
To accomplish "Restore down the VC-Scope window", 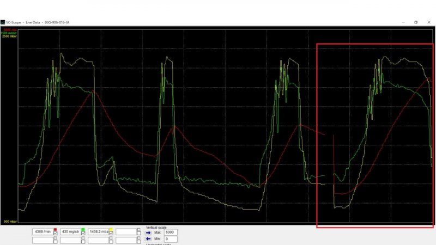I will [x=416, y=22].
